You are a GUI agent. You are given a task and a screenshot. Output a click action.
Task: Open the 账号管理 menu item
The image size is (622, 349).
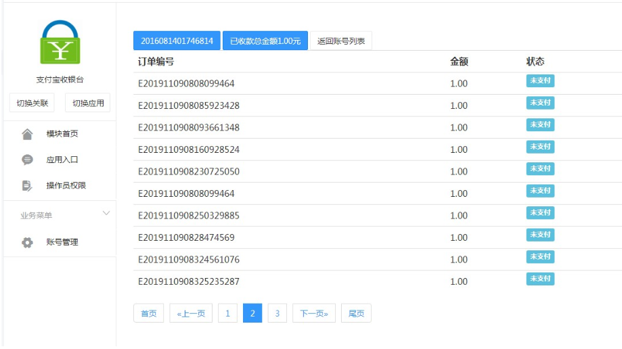[62, 242]
